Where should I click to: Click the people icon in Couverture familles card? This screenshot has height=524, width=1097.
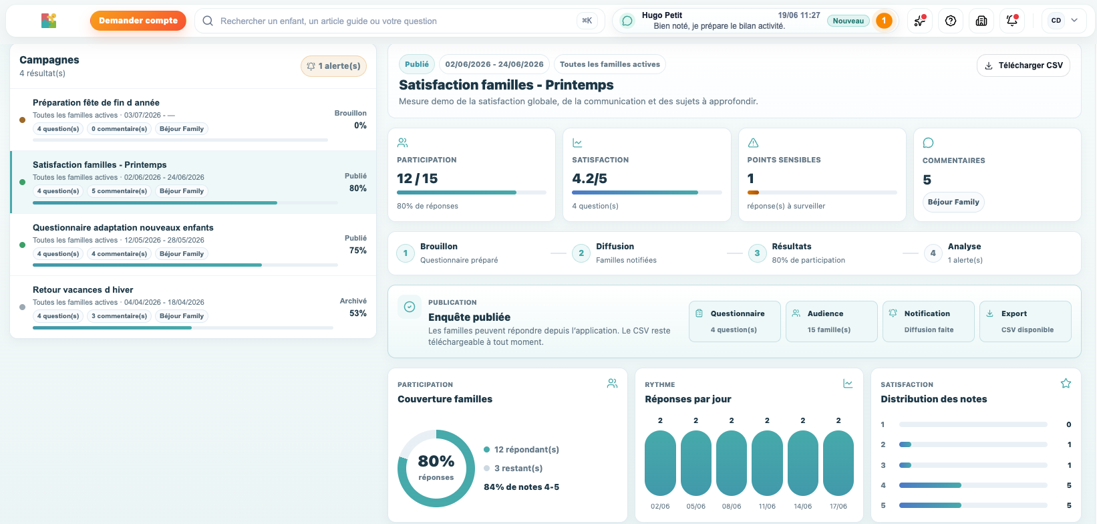612,384
